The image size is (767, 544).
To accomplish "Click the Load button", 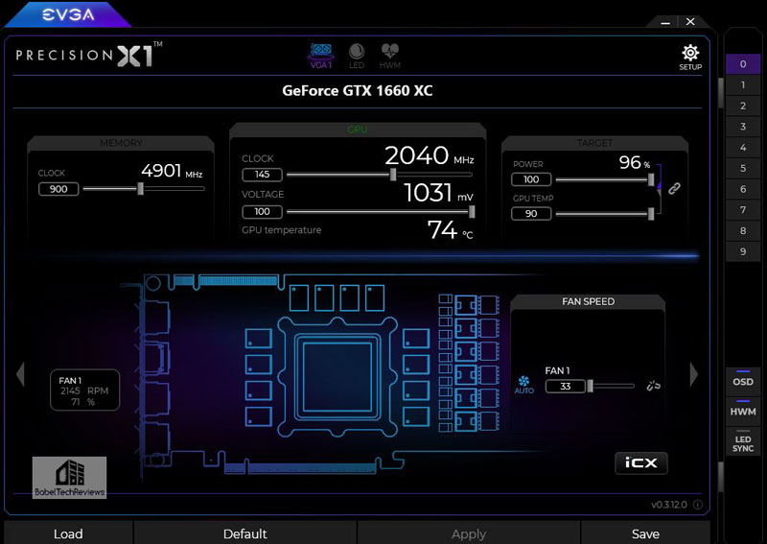I will (68, 532).
